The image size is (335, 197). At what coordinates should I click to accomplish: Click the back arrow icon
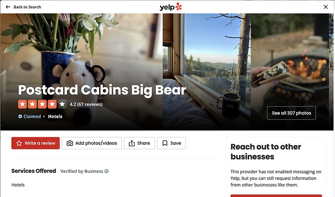8,7
